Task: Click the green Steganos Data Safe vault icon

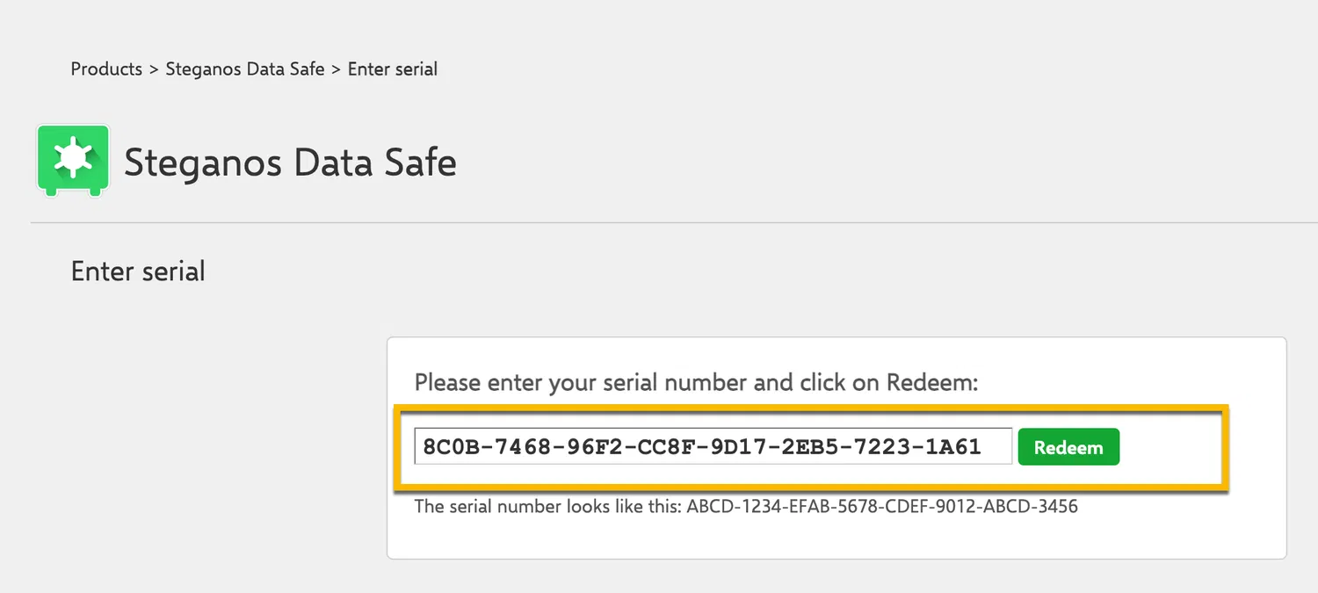Action: point(73,160)
